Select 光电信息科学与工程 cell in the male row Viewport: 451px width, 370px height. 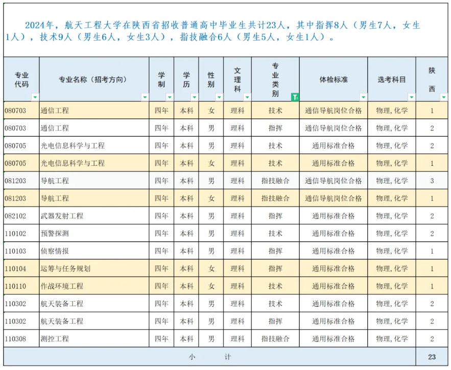pos(94,145)
